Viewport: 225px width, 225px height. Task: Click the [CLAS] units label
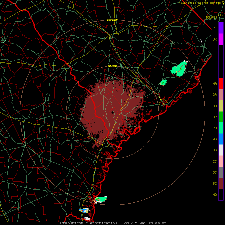[211, 17]
